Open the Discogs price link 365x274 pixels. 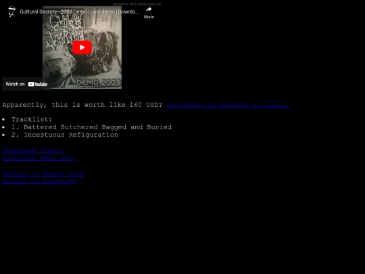pyautogui.click(x=228, y=105)
